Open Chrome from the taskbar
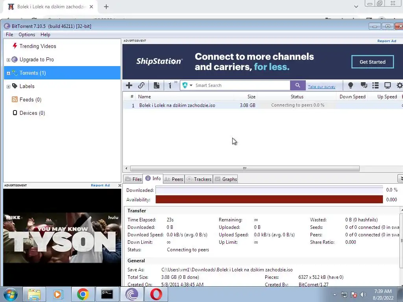The height and width of the screenshot is (302, 403). pos(83,294)
